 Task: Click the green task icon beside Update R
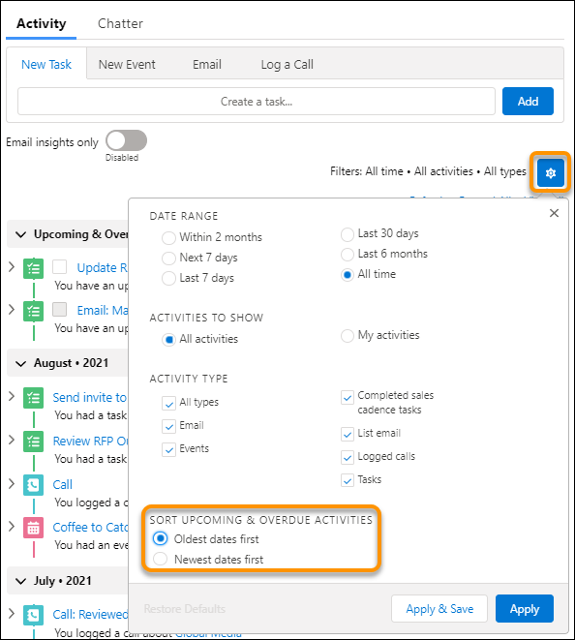tap(33, 268)
